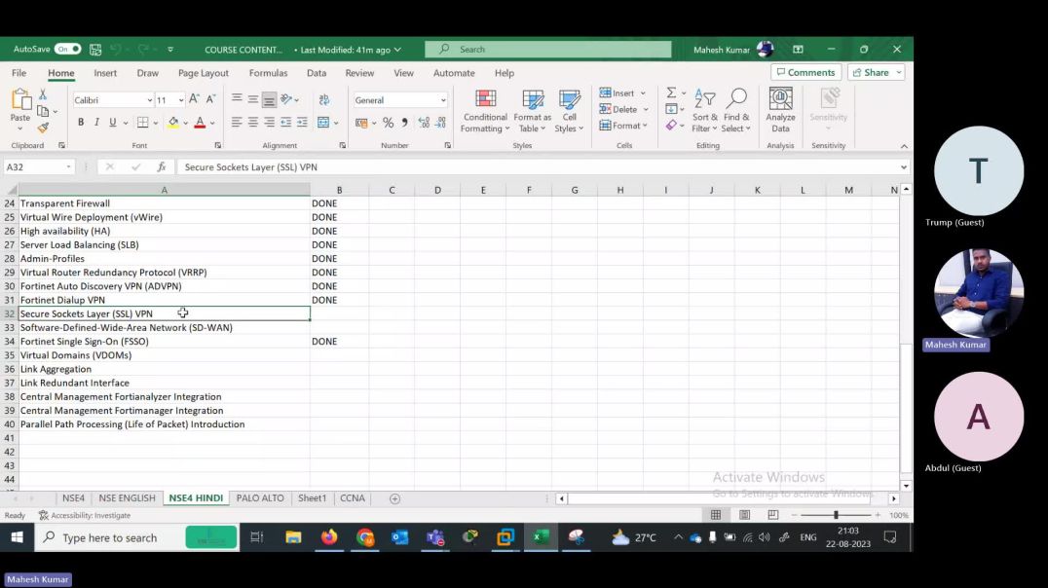Click the Delete cells button
Viewport: 1048px width, 588px height.
618,109
